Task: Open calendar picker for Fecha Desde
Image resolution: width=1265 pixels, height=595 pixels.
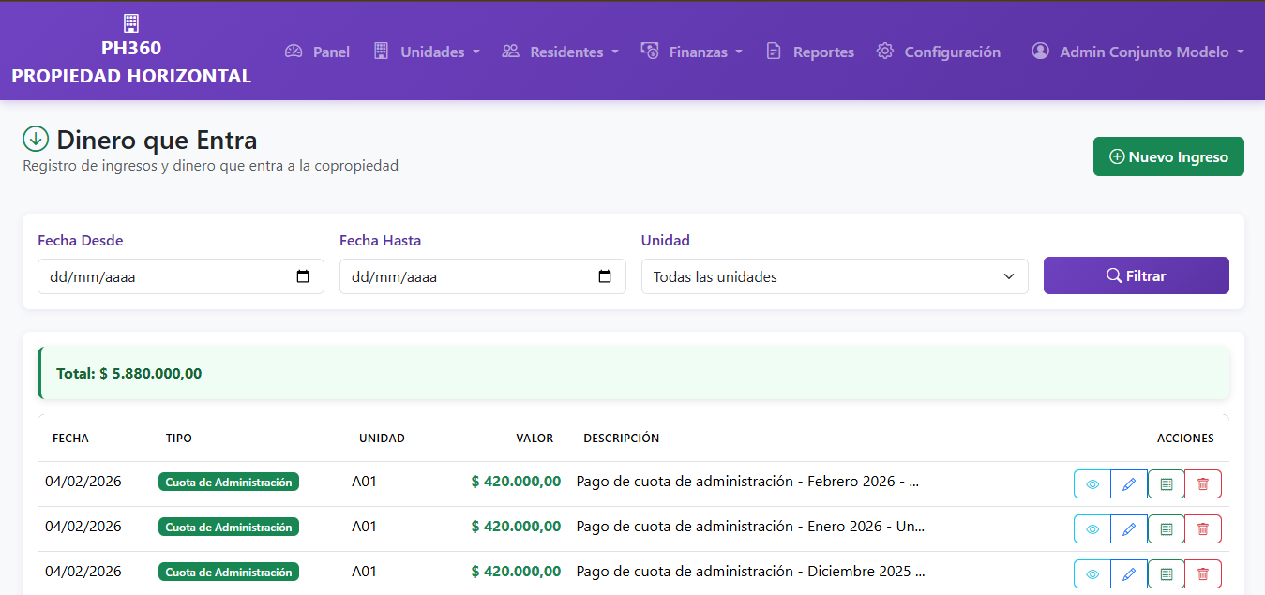Action: [303, 276]
